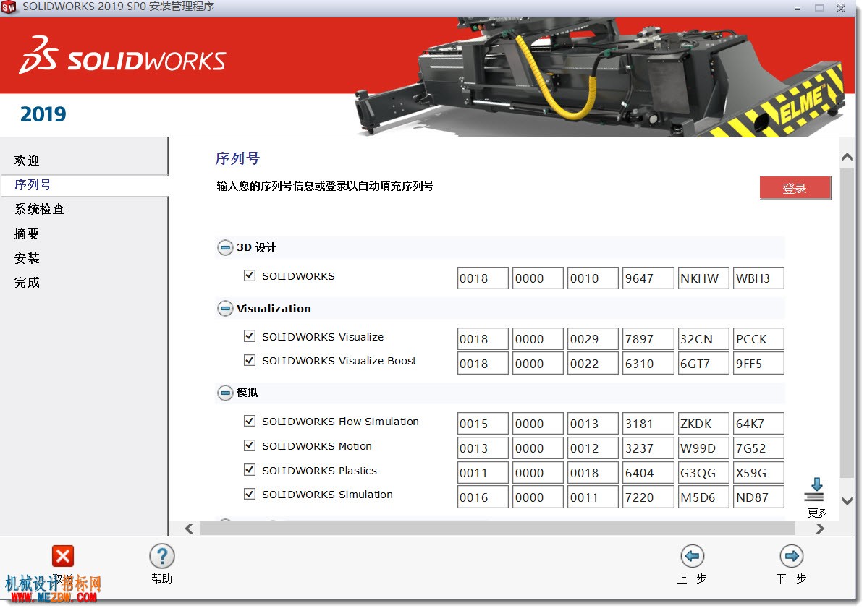Click the horizontal scrollbar right arrow
Image resolution: width=867 pixels, height=611 pixels.
tap(820, 529)
